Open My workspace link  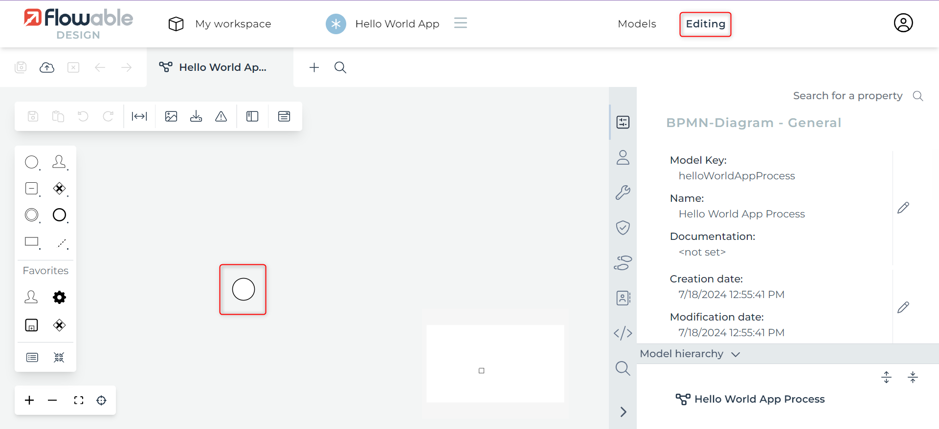pos(233,24)
